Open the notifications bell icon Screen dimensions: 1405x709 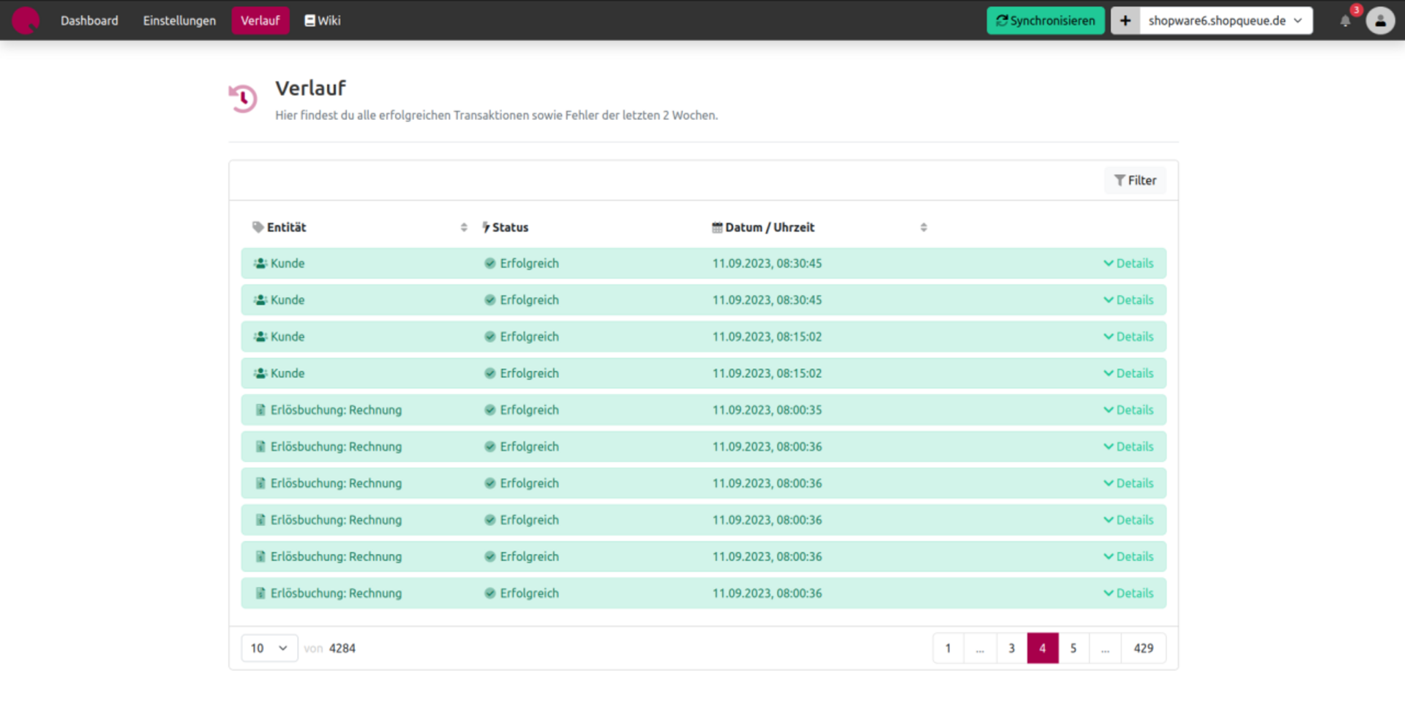tap(1345, 21)
